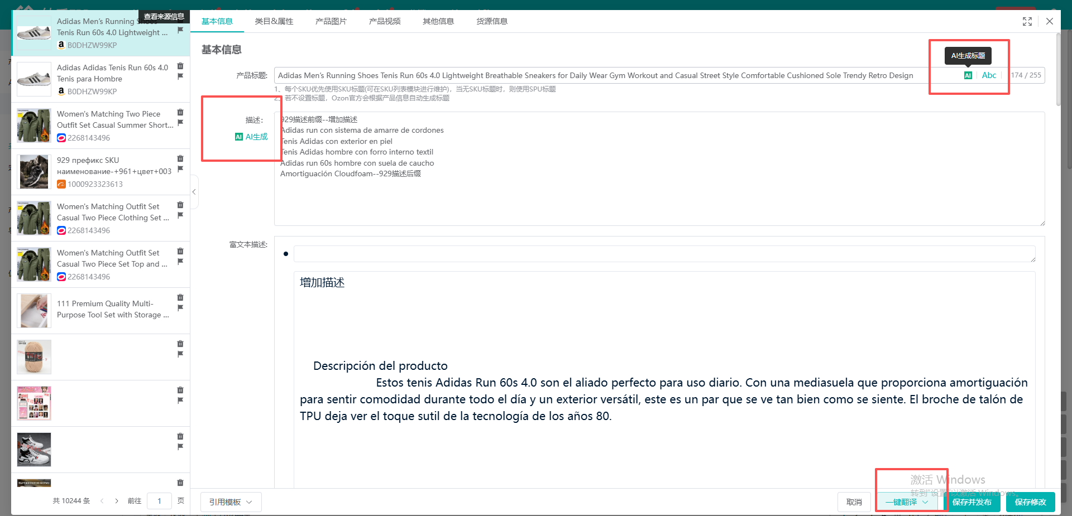Switch to the 类目&属性 tab
Viewport: 1072px width, 516px height.
[274, 21]
